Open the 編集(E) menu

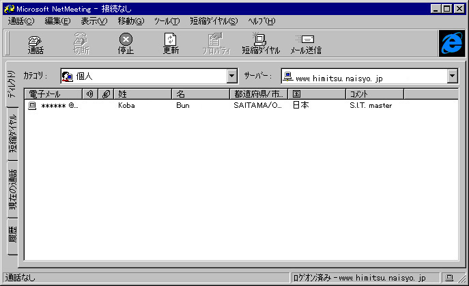tap(57, 21)
